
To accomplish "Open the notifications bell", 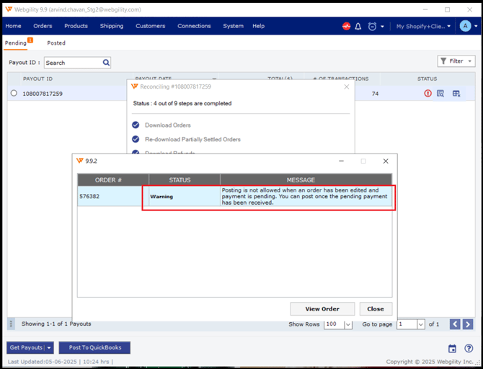I will (358, 27).
